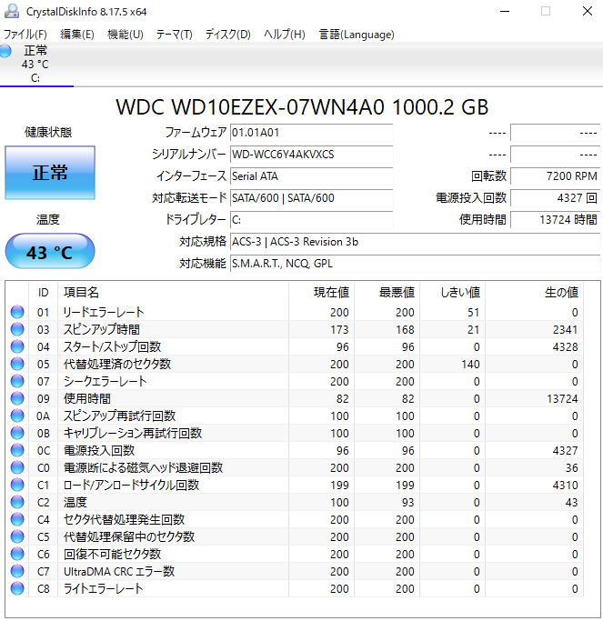Click the serial number field WD-WCC6Y4AKVXCS
This screenshot has width=603, height=621.
tap(311, 154)
